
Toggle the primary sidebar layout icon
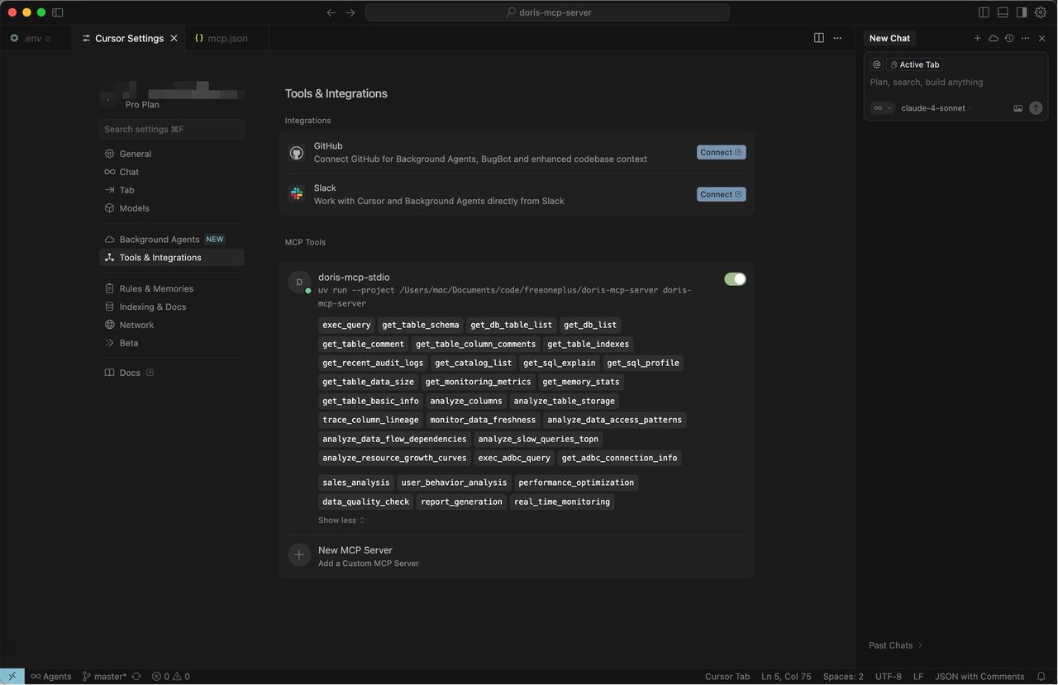(x=984, y=12)
